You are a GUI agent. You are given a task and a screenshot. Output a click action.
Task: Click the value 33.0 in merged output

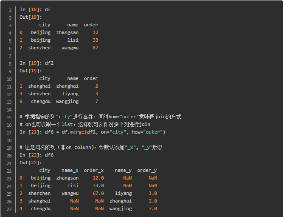click(98, 186)
